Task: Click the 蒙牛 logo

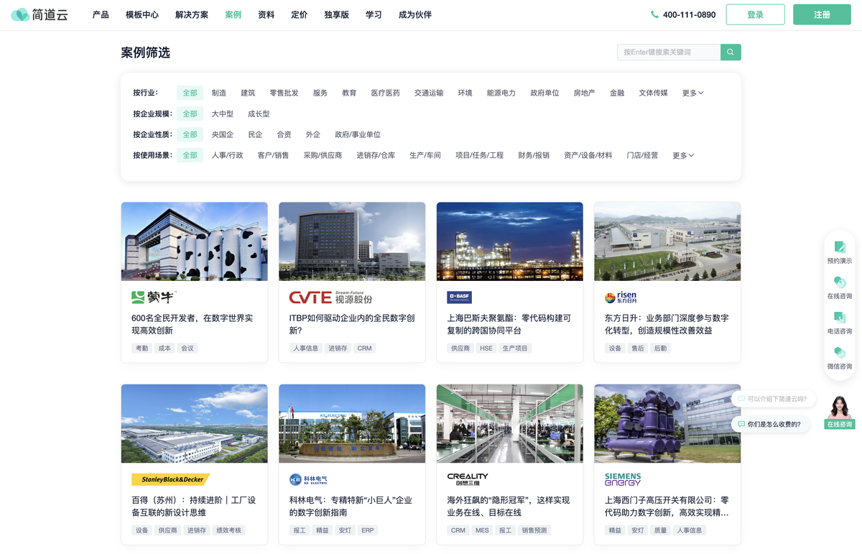Action: (154, 297)
